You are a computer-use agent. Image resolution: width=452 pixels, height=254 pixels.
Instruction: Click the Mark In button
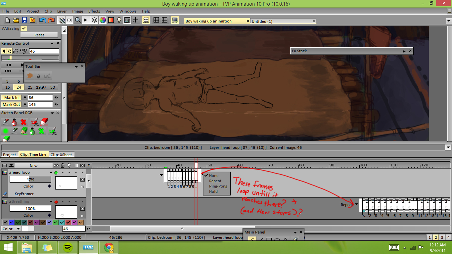pyautogui.click(x=11, y=98)
